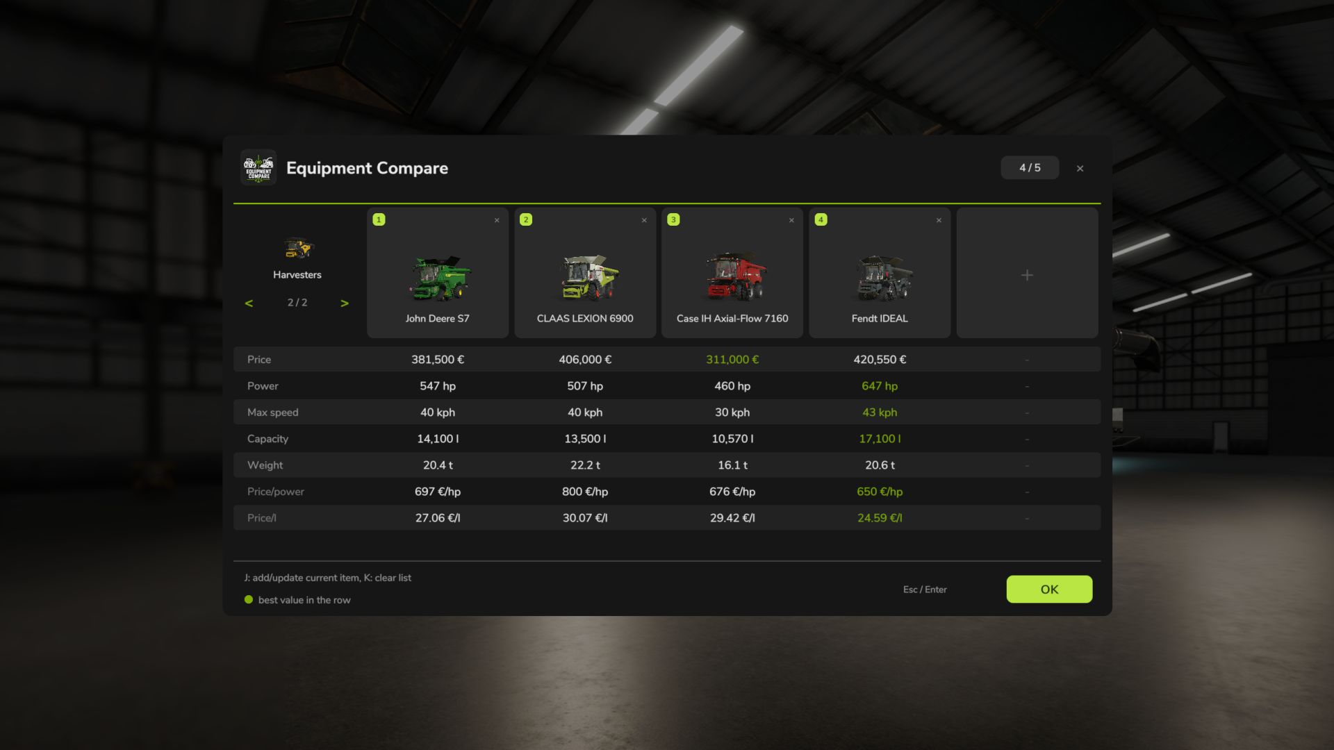
Task: Click the highlighted 650 €/hp value
Action: [880, 491]
